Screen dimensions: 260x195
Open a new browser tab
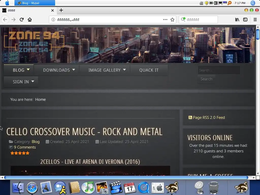coord(61,10)
